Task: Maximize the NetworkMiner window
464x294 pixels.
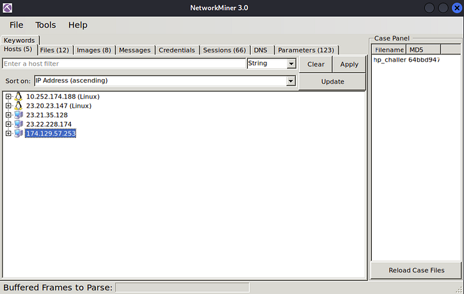Action: [x=443, y=8]
